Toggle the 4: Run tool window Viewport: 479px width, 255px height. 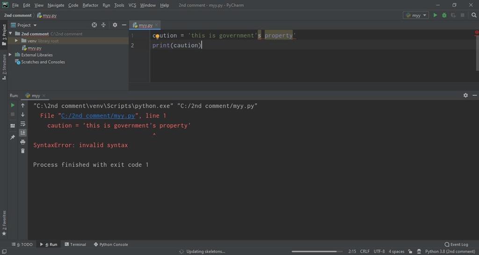point(49,244)
